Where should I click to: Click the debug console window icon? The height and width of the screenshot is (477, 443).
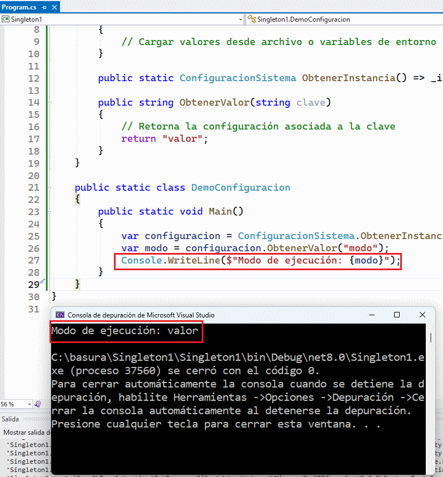60,315
